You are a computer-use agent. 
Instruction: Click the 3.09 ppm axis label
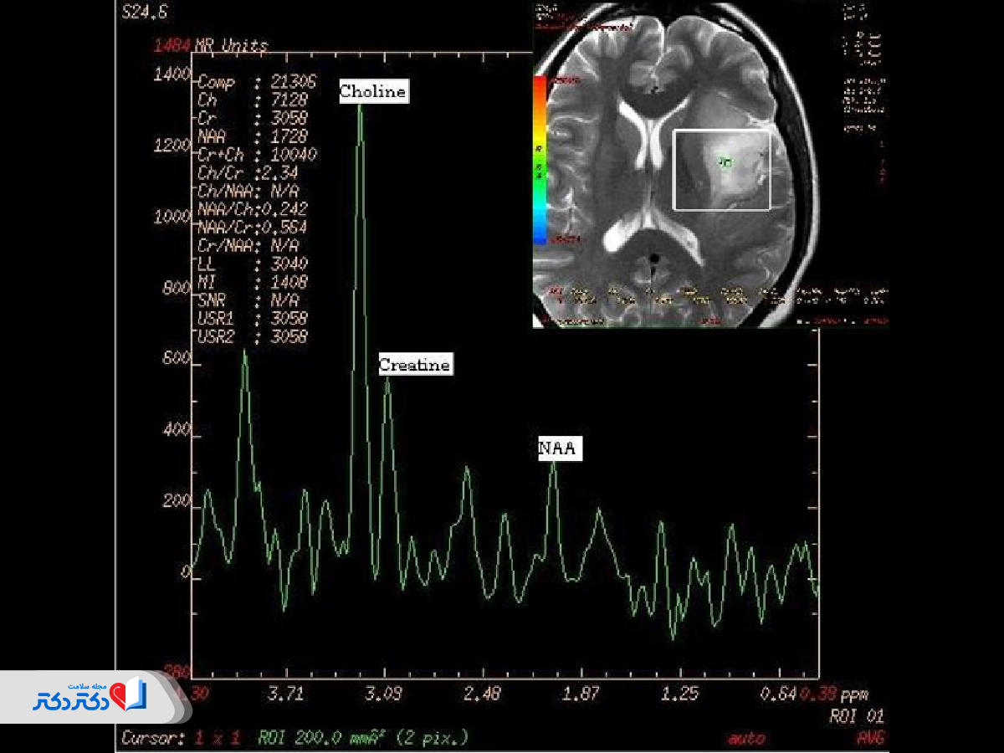click(384, 694)
